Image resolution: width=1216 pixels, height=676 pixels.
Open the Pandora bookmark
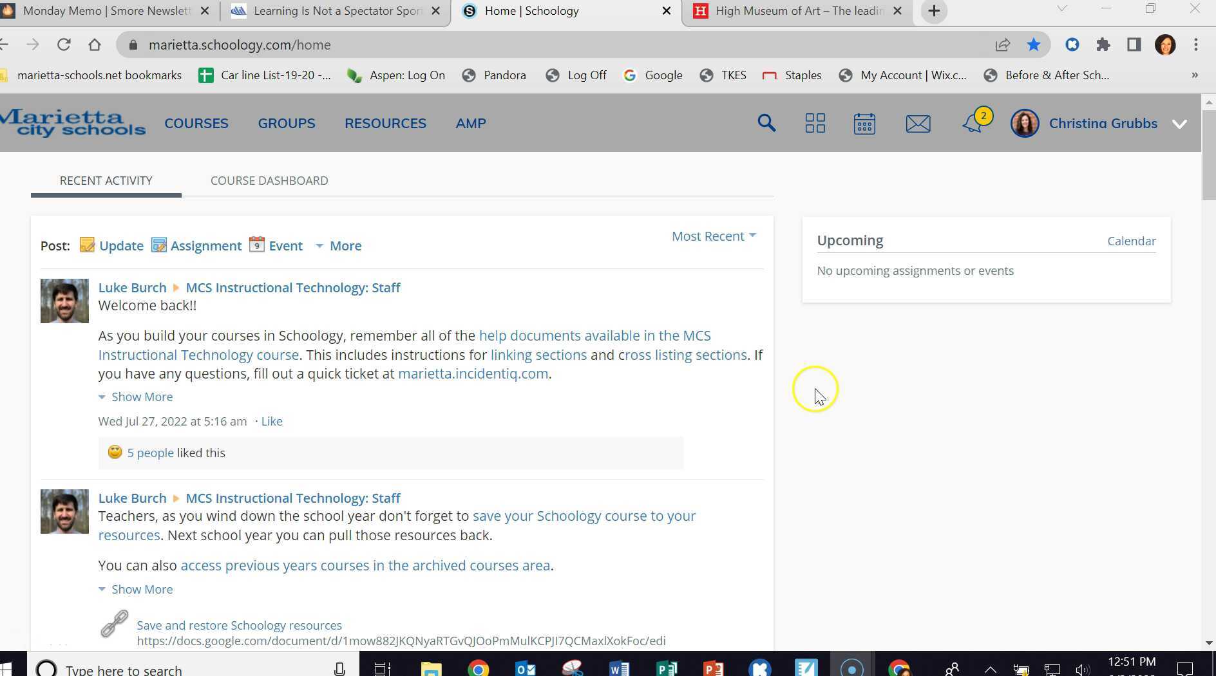(494, 75)
